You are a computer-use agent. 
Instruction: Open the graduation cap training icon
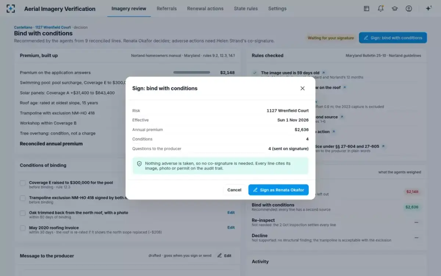point(395,8)
